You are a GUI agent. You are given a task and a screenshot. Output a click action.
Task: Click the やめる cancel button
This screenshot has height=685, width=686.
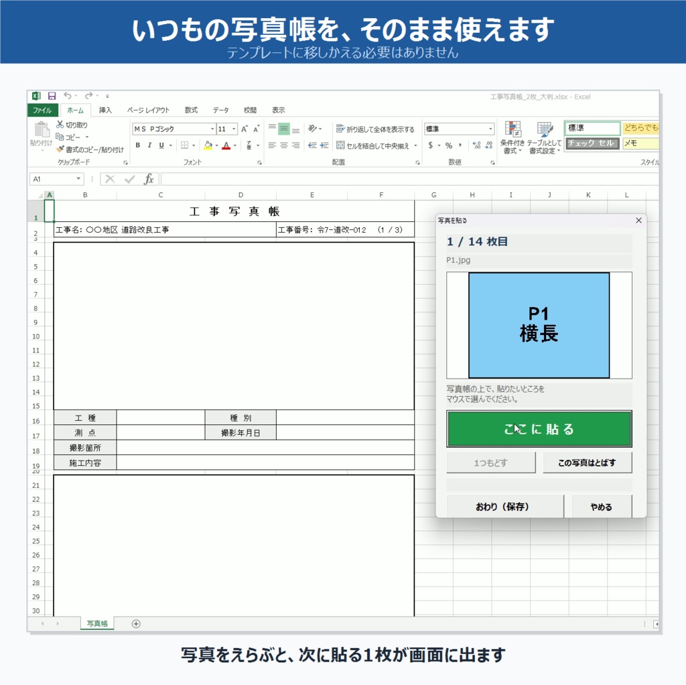click(602, 507)
